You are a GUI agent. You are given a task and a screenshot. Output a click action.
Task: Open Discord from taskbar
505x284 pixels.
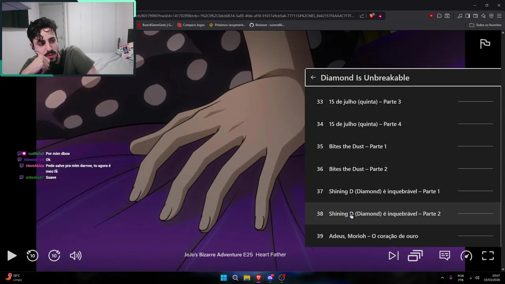tap(270, 278)
